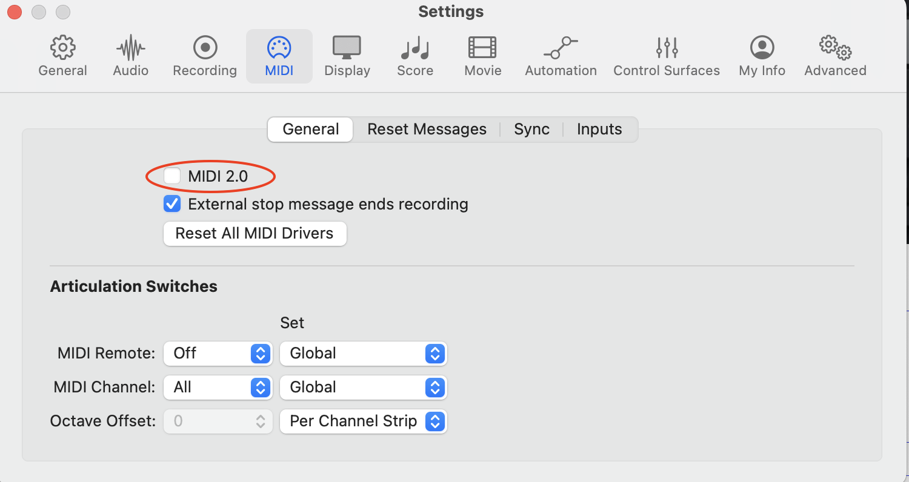Open Display settings
Image resolution: width=909 pixels, height=482 pixels.
(347, 54)
